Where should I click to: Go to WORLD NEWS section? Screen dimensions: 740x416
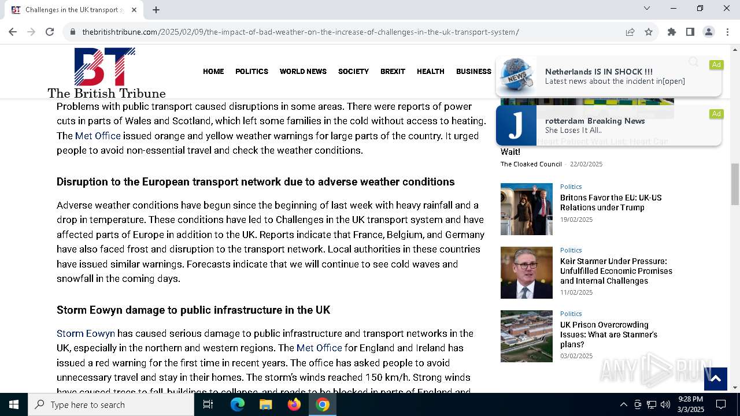(x=303, y=72)
